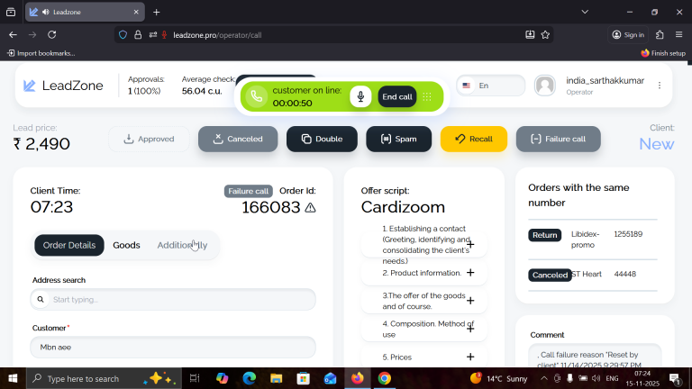
Task: Switch to the Additionally tab
Action: (x=182, y=245)
